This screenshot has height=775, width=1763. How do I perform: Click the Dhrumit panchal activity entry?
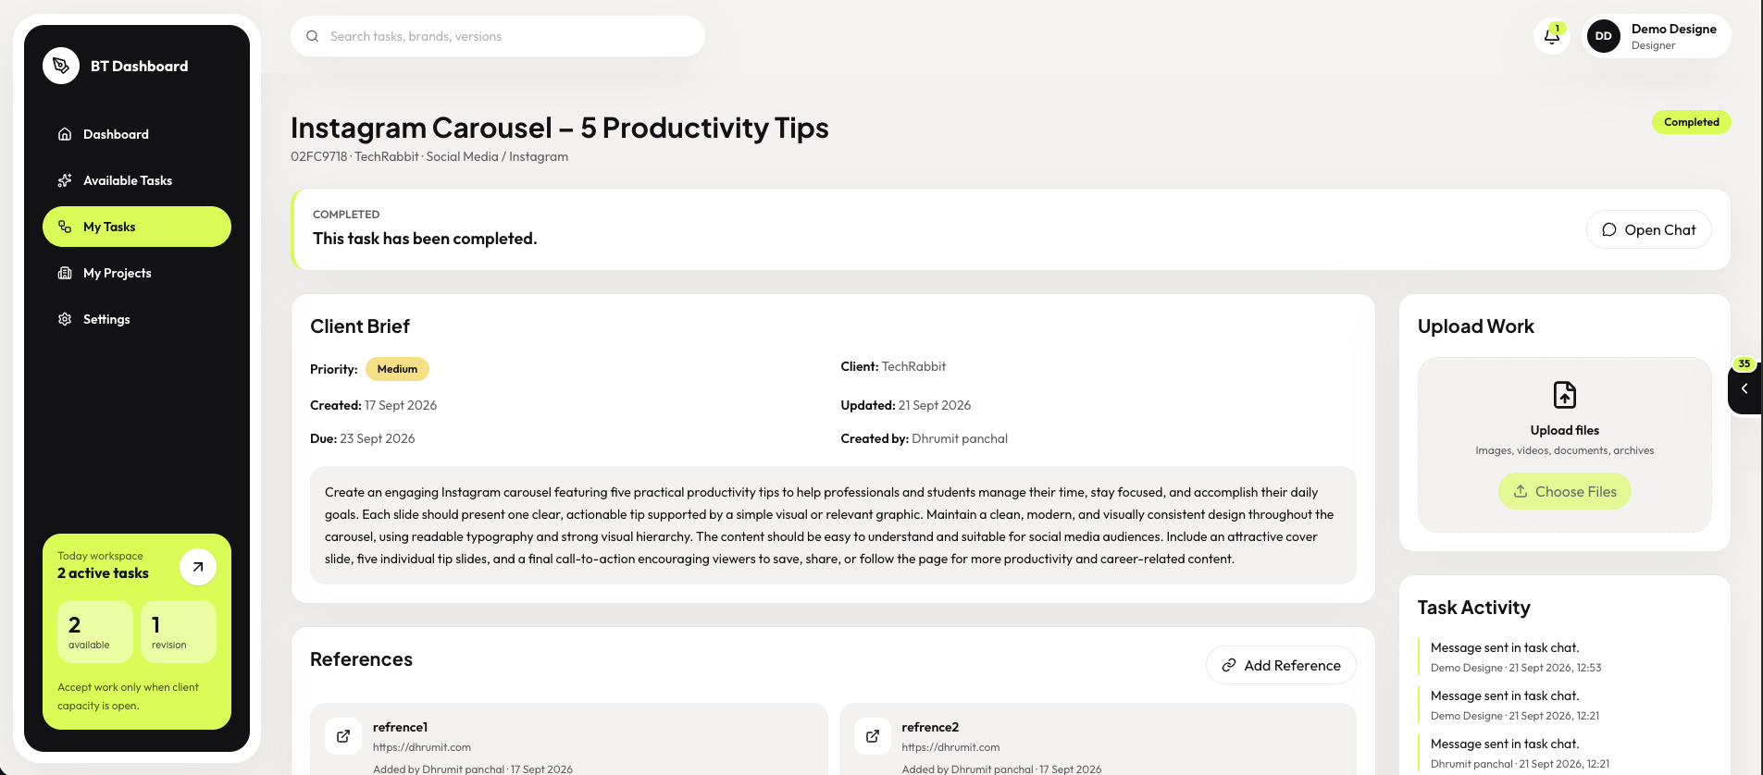(1520, 753)
